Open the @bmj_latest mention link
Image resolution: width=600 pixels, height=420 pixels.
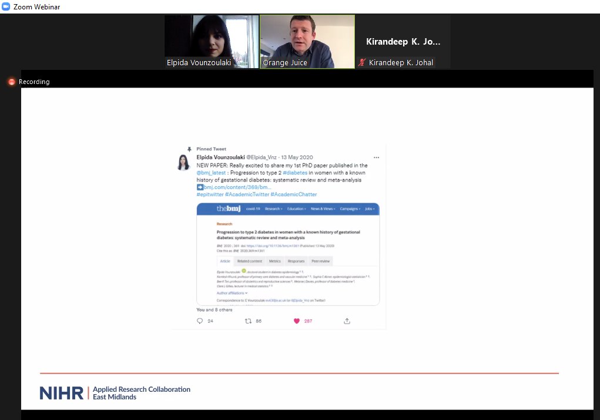(211, 173)
